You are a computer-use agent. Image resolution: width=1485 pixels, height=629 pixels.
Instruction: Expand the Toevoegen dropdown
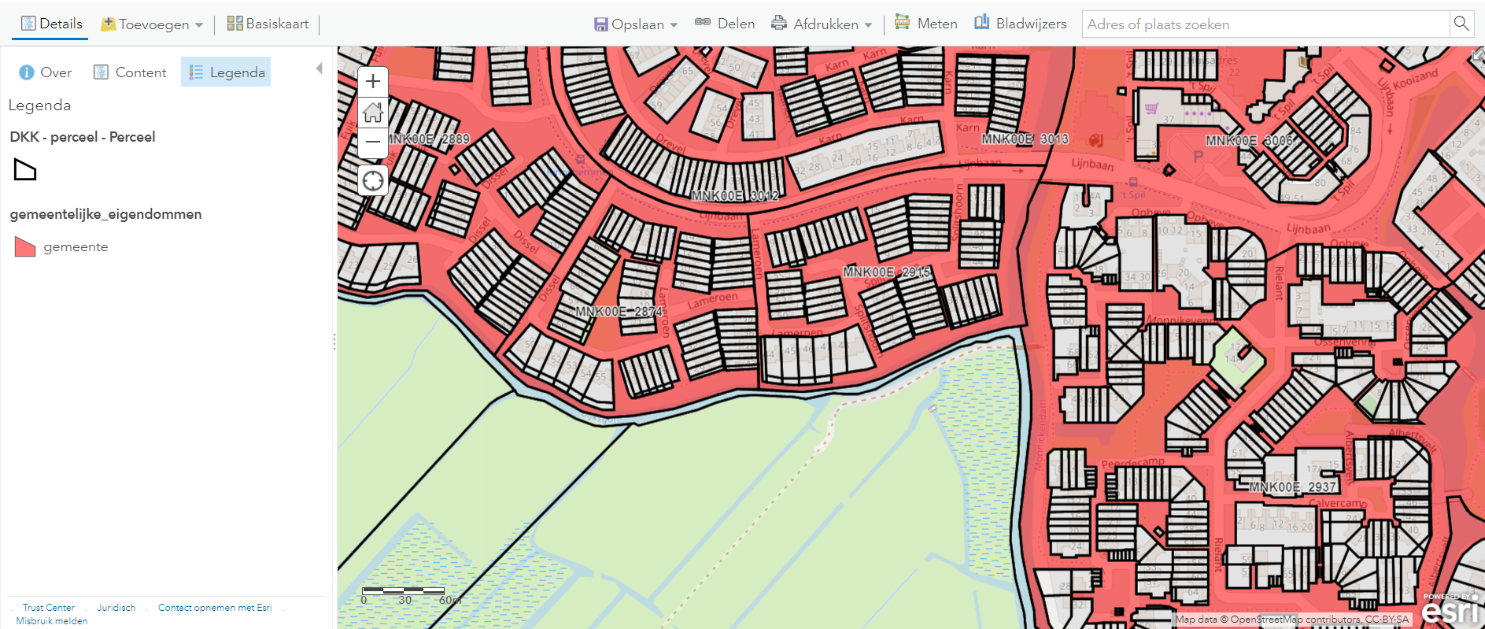point(153,24)
